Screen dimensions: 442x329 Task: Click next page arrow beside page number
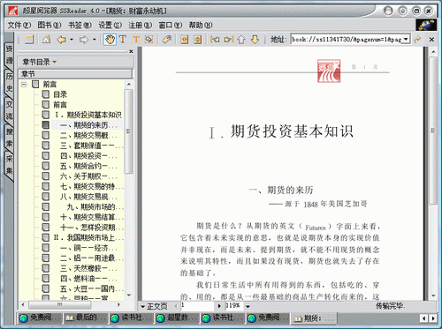click(219, 306)
